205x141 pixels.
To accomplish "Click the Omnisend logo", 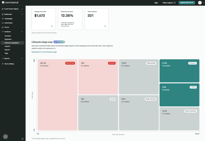I will (10, 3).
